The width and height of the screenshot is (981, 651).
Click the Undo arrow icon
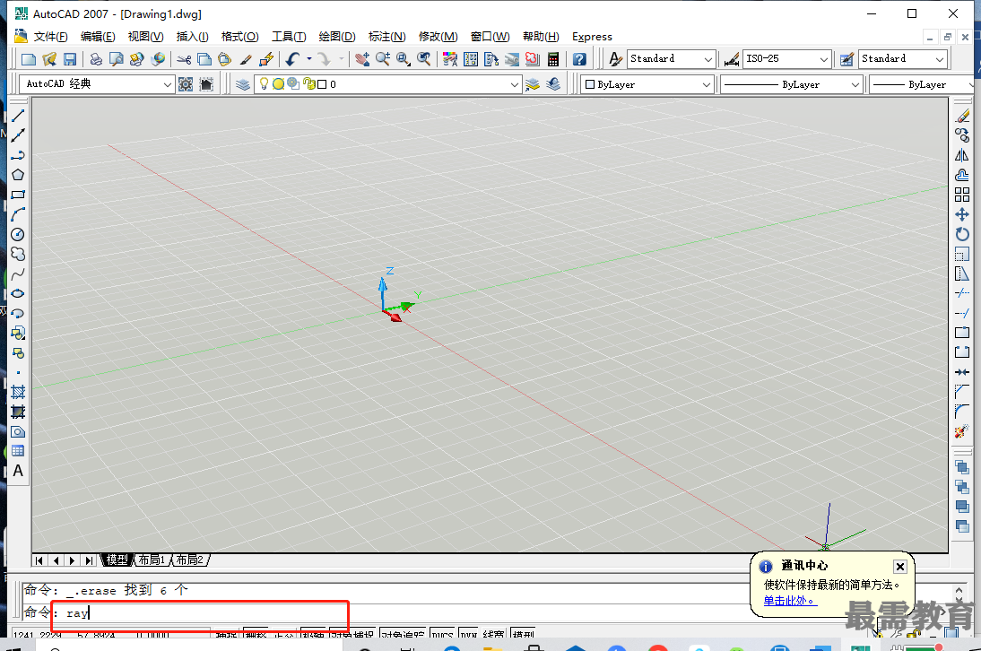click(292, 59)
